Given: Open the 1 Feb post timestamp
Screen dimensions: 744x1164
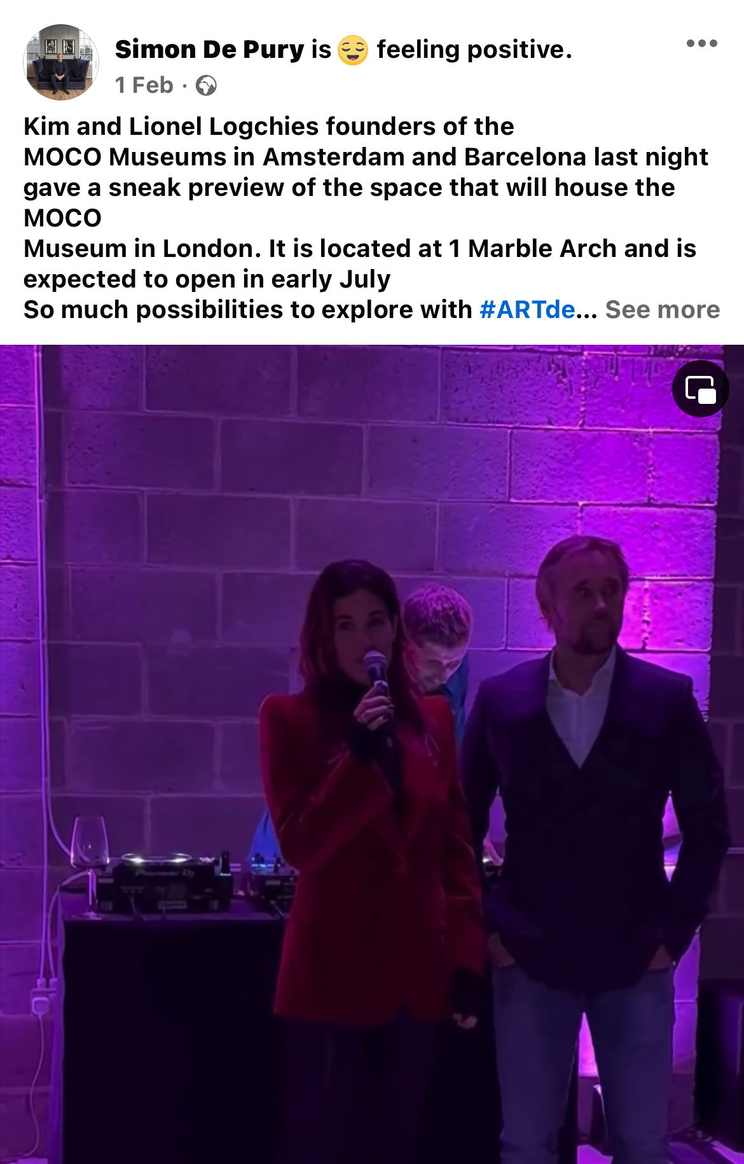Looking at the screenshot, I should click(x=144, y=85).
